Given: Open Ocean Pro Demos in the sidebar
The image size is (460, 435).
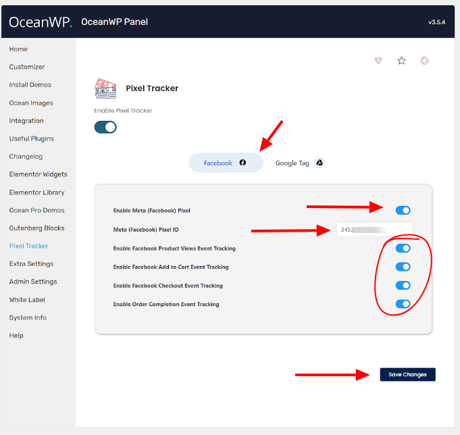Looking at the screenshot, I should [x=36, y=210].
